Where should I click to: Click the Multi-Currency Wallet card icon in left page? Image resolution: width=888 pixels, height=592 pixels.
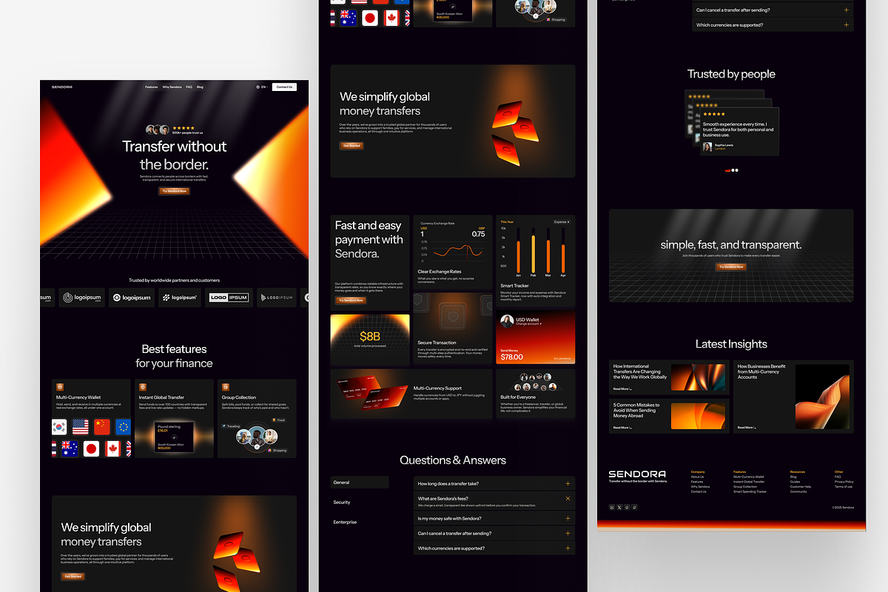pos(60,387)
